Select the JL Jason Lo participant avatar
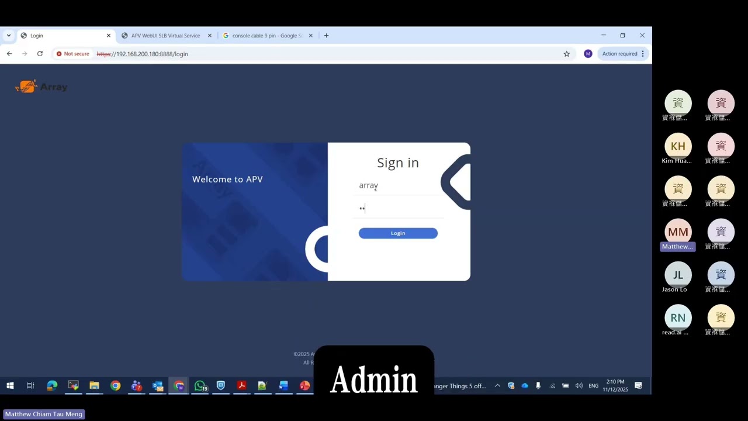Screen dimensions: 748x421 tap(678, 275)
